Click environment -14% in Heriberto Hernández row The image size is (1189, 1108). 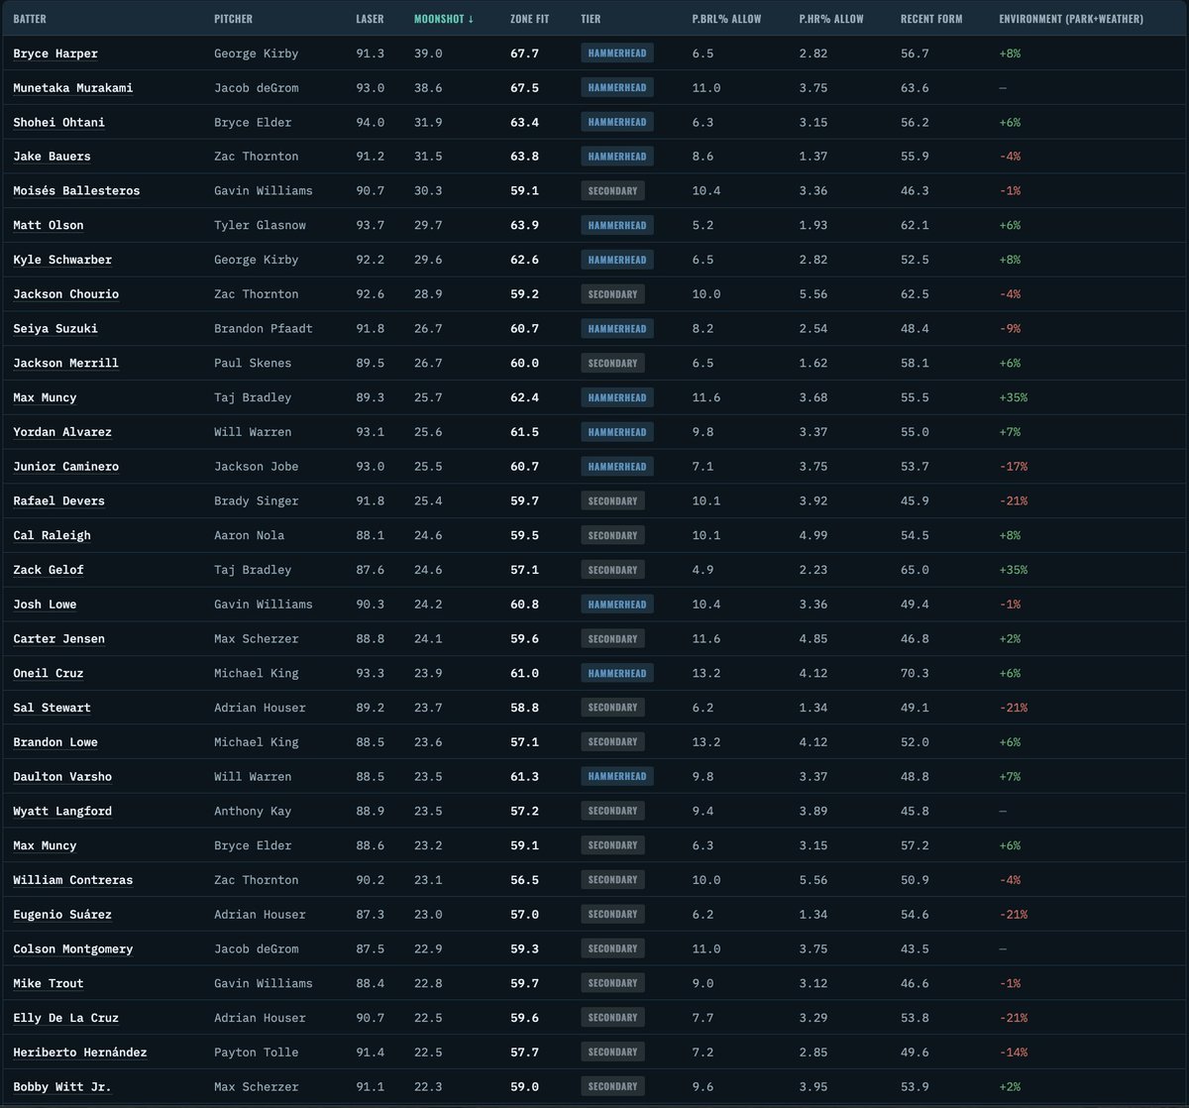tap(1013, 1053)
